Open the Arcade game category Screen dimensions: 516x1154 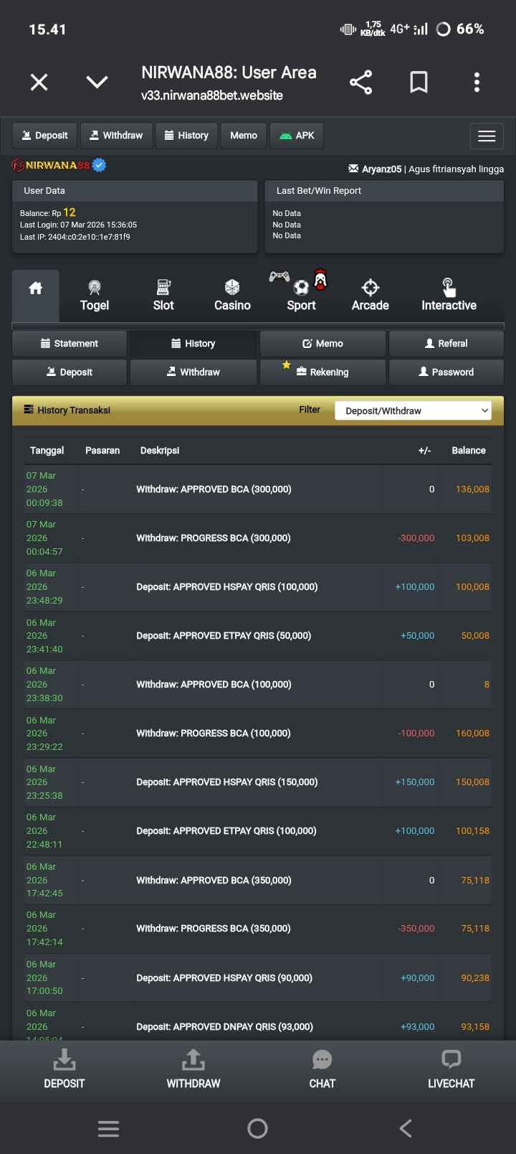coord(371,296)
